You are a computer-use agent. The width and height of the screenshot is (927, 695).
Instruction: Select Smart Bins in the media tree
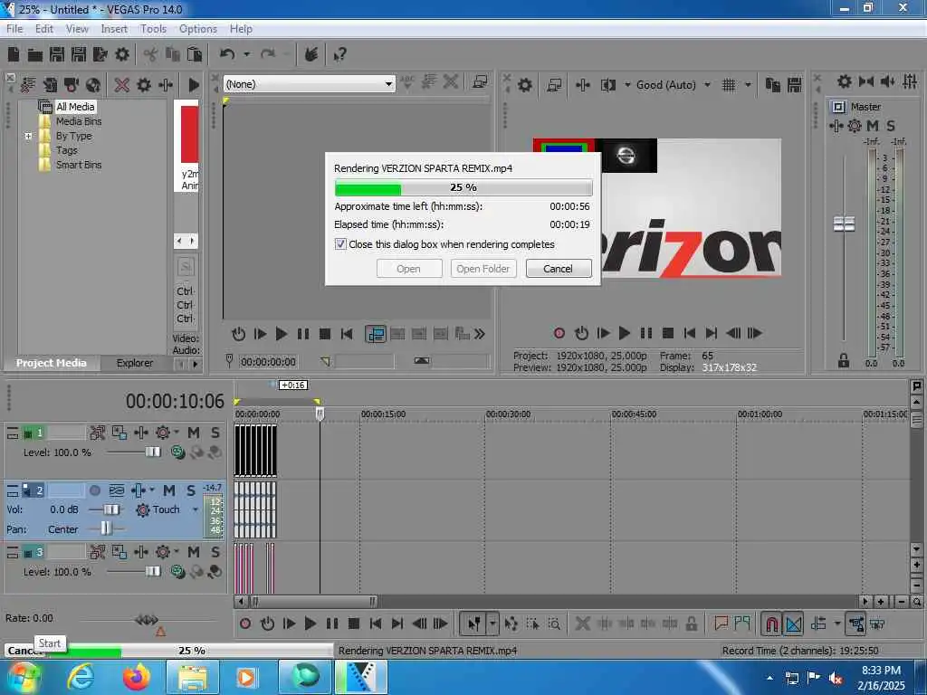(79, 165)
